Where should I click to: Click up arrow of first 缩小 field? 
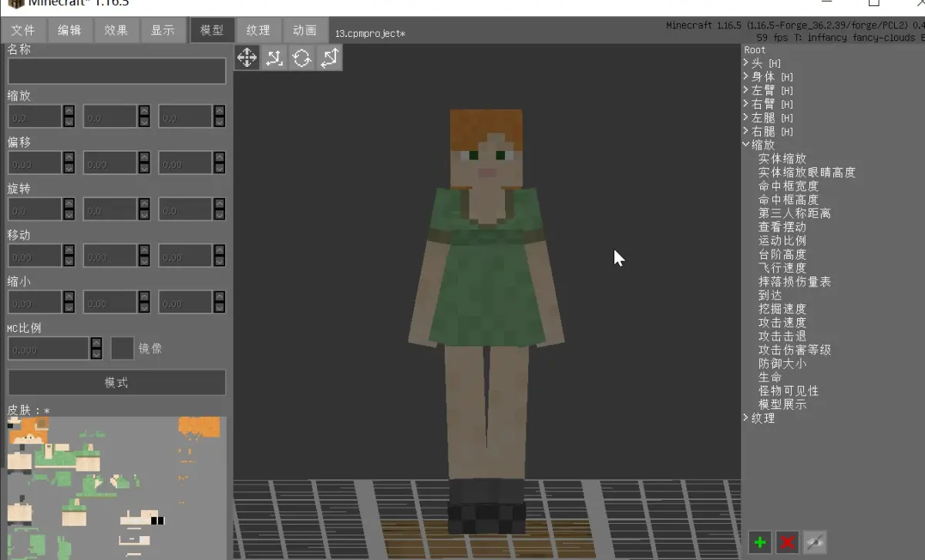click(69, 297)
